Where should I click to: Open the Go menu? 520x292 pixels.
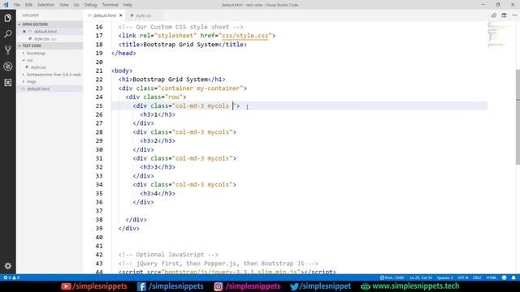(76, 5)
